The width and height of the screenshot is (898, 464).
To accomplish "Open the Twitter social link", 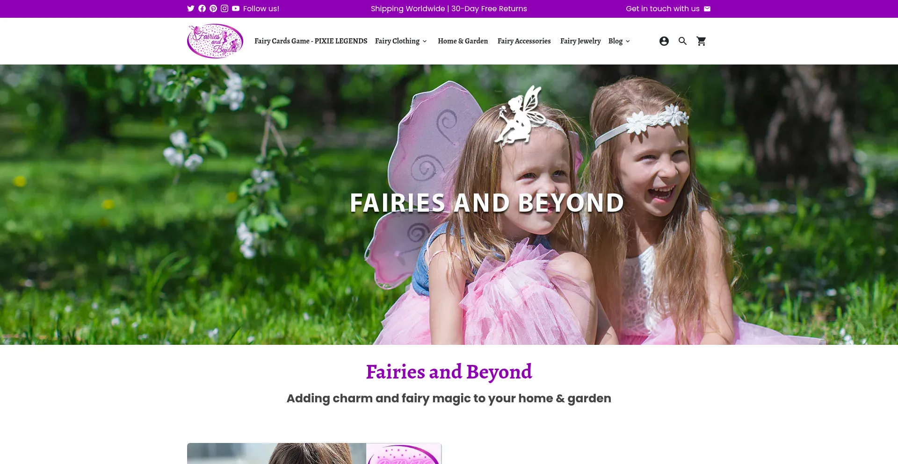I will (x=191, y=8).
